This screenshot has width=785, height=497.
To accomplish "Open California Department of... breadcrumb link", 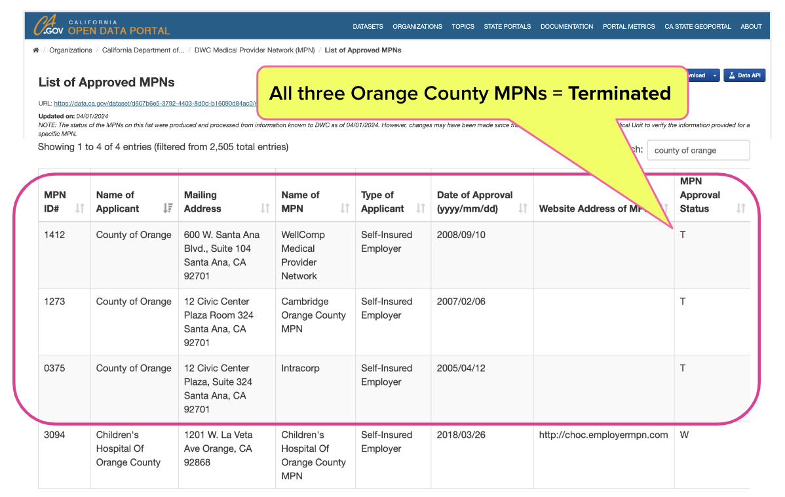I will click(144, 50).
